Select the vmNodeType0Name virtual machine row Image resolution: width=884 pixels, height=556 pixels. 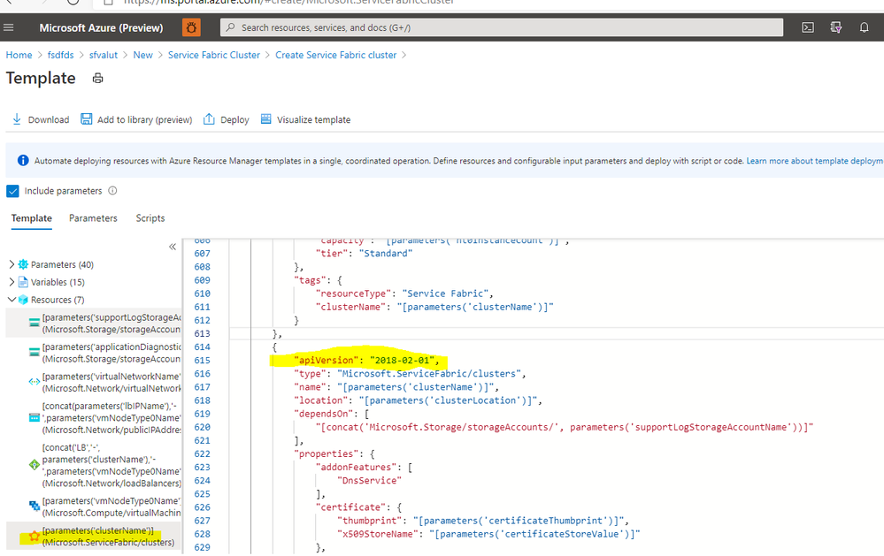(94, 506)
